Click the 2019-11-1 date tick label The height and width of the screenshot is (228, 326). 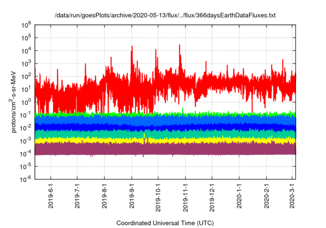[x=185, y=197]
